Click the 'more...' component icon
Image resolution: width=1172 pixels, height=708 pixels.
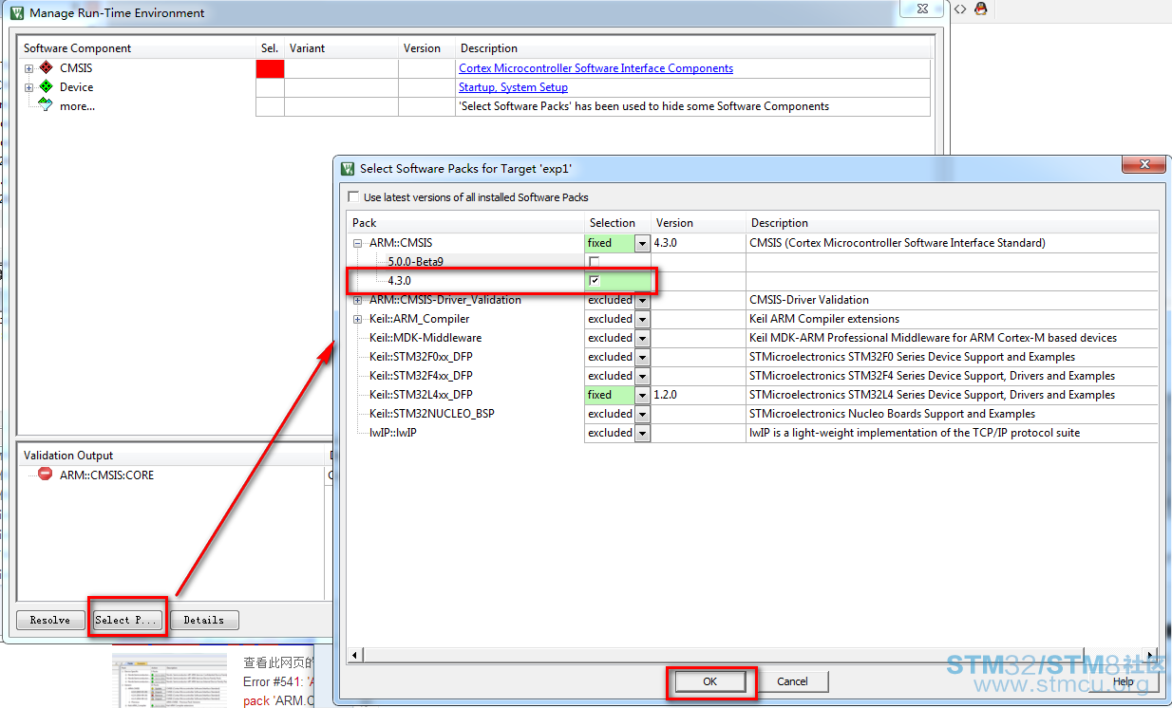pos(46,105)
